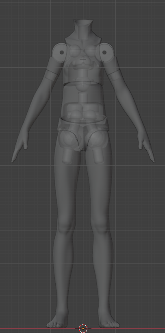Viewport: 165px width, 333px height.
Task: Select the empty crosshair at the waist joint
Action: click(x=83, y=84)
